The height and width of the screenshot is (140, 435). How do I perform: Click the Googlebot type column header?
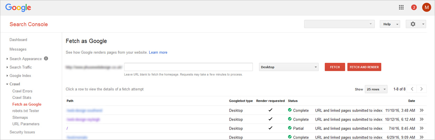tap(241, 101)
